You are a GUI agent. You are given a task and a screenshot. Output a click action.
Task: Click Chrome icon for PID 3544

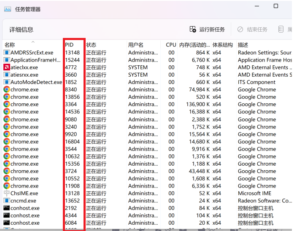click(7, 149)
